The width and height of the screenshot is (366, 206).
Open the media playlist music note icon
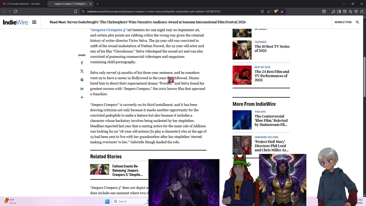[333, 11]
